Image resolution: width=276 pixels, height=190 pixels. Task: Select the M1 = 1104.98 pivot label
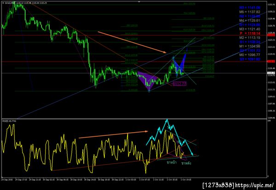(x=250, y=46)
